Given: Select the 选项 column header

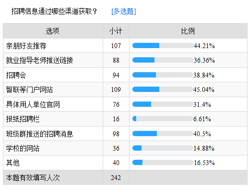Looking at the screenshot, I should [x=53, y=31].
